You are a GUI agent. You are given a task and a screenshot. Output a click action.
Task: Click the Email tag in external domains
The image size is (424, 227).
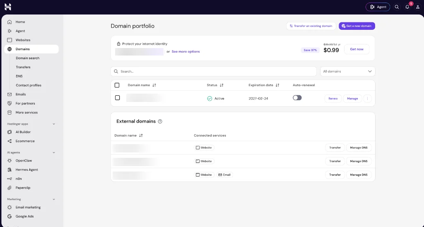pyautogui.click(x=224, y=175)
